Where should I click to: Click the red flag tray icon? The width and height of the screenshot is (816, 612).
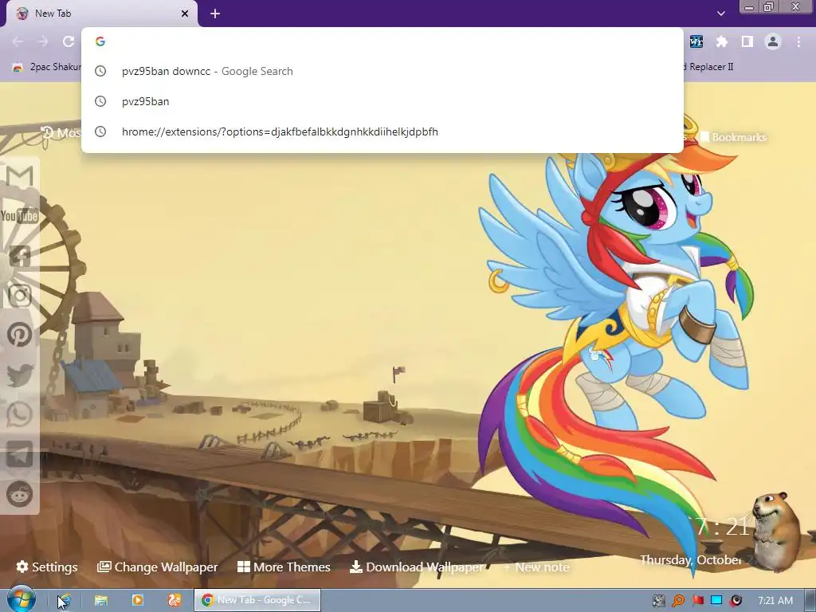697,601
